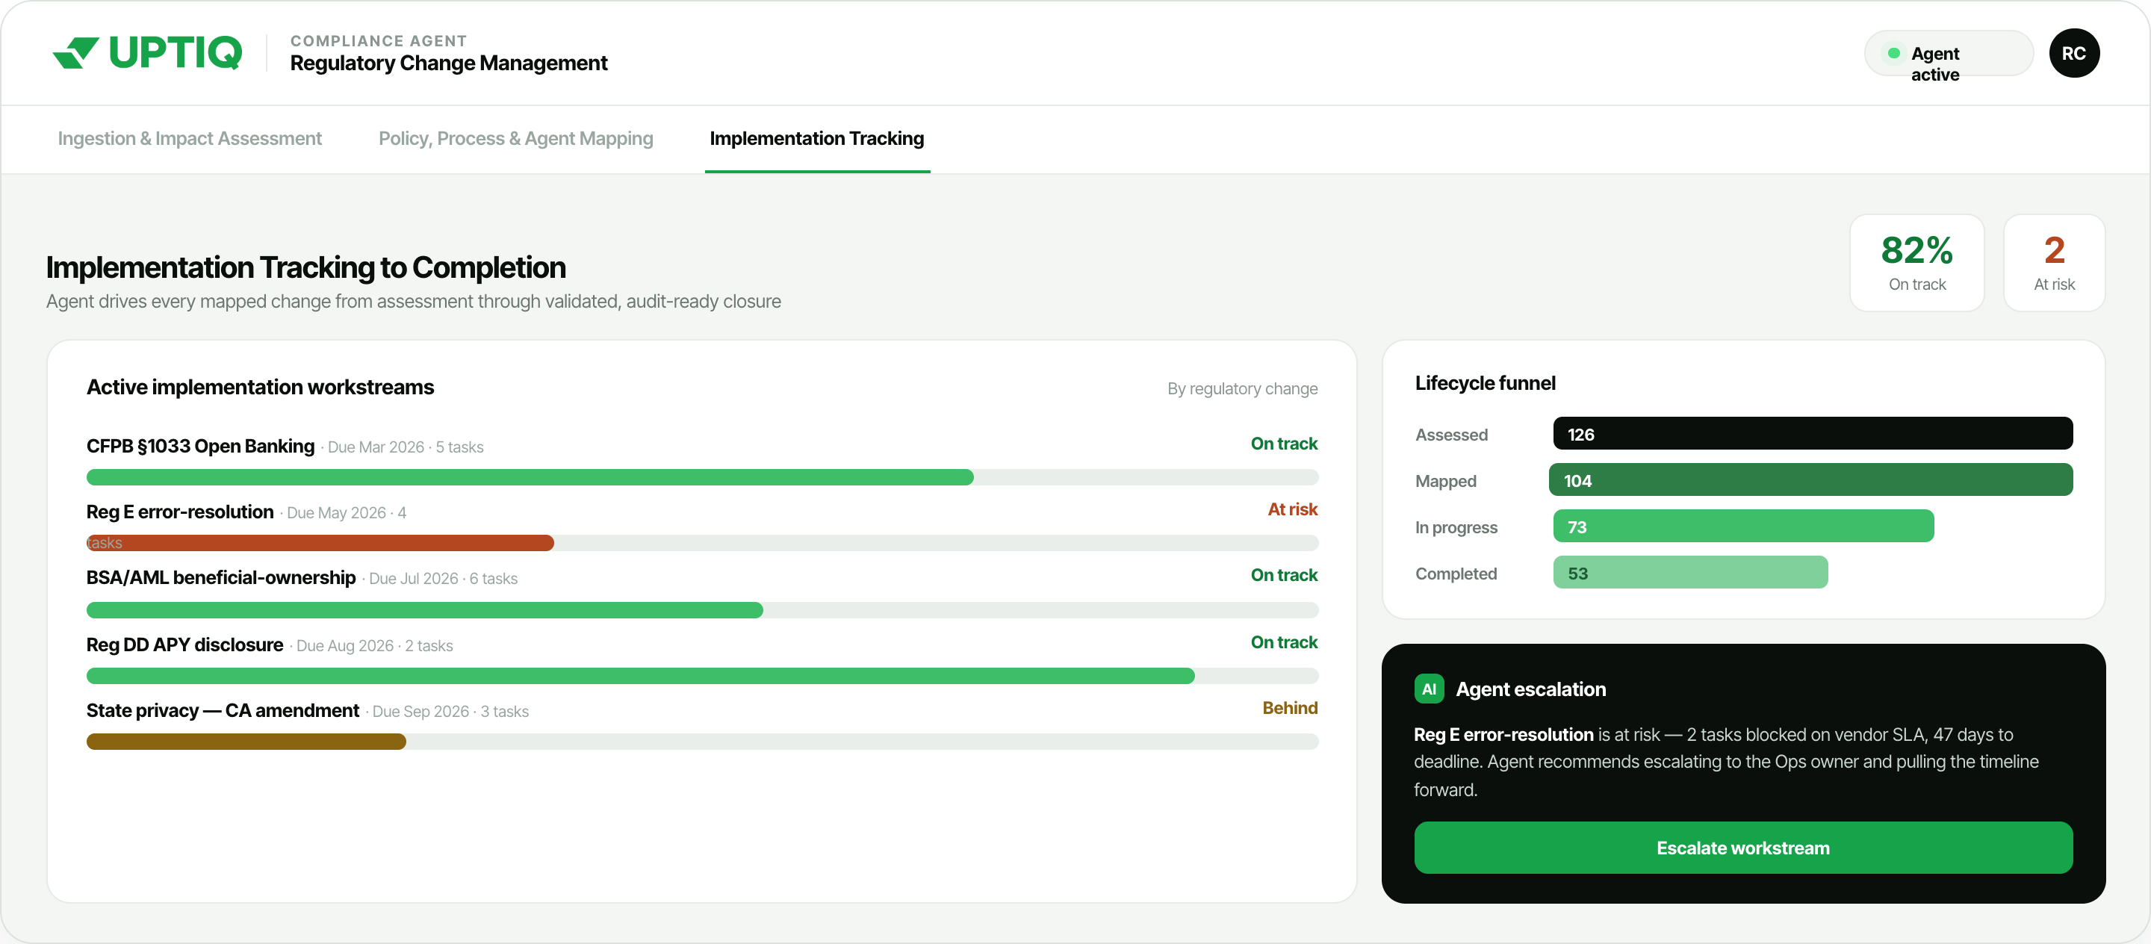
Task: Click the Assessed funnel label
Action: [1451, 435]
